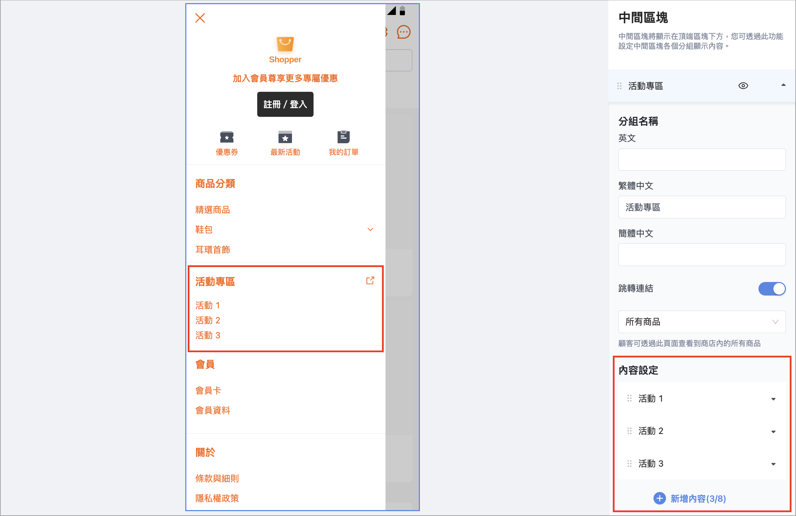Click the 商品分類 section heading
Image resolution: width=796 pixels, height=516 pixels.
pos(215,184)
